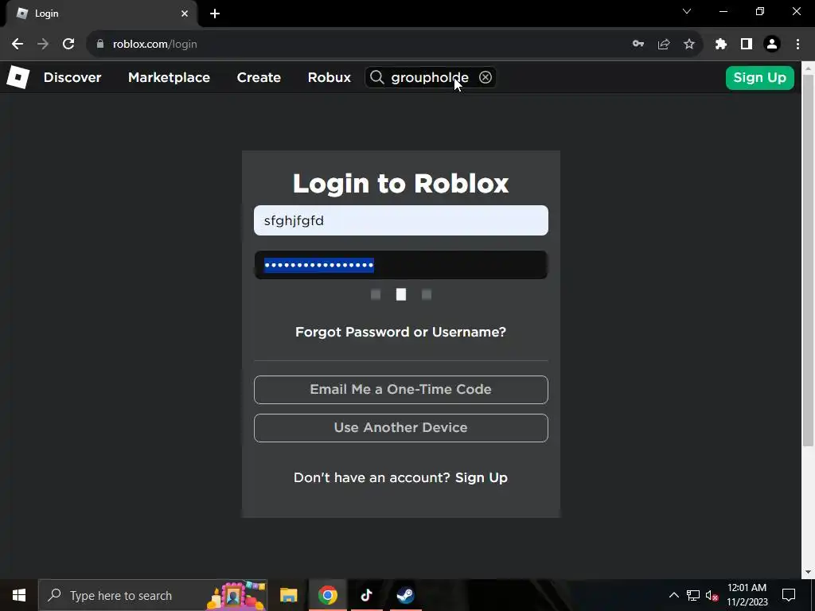Select the Login browser tab

101,14
